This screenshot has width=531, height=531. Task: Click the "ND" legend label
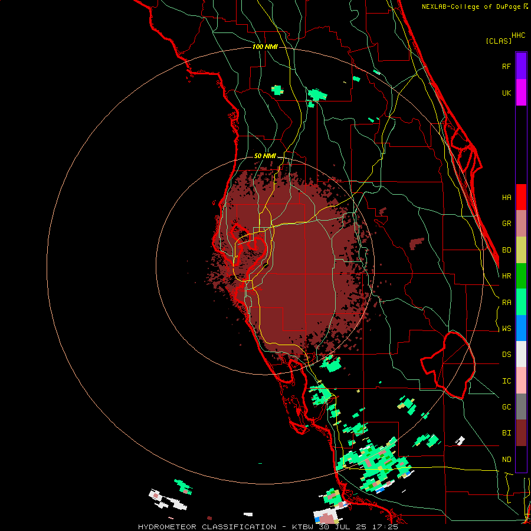coord(506,460)
